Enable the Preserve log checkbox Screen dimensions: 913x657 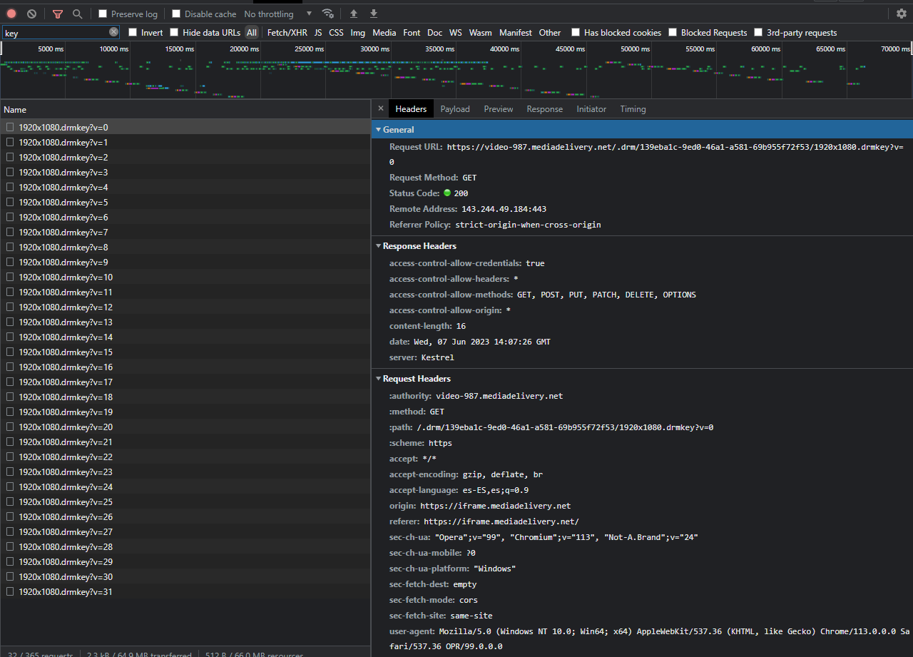click(x=103, y=14)
